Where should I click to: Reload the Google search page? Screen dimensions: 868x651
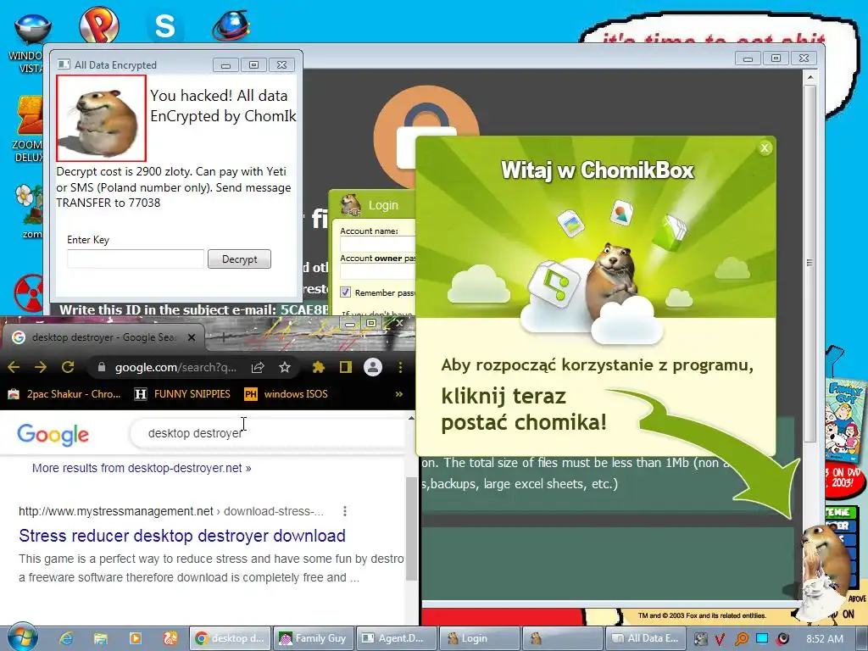tap(68, 367)
